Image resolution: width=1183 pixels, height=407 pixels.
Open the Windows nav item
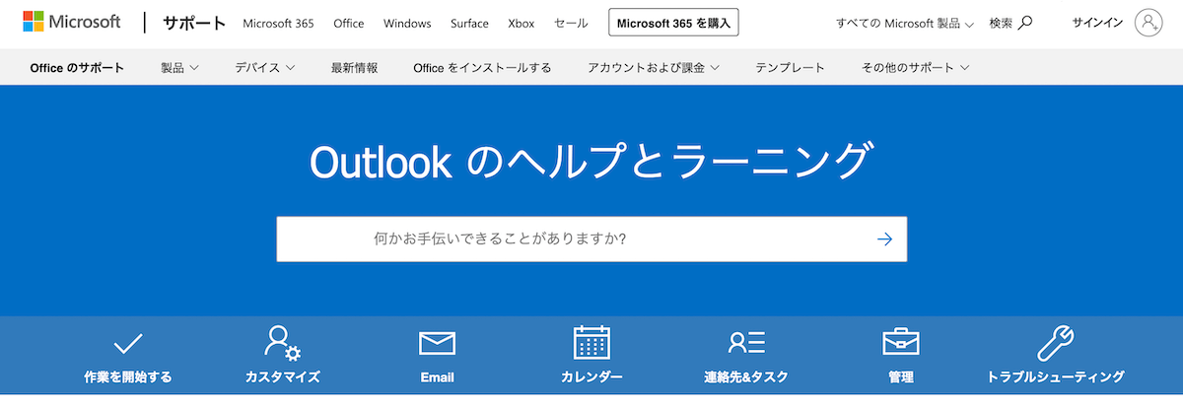[x=407, y=23]
